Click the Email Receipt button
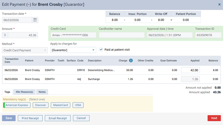The height and width of the screenshot is (125, 223). click(58, 118)
